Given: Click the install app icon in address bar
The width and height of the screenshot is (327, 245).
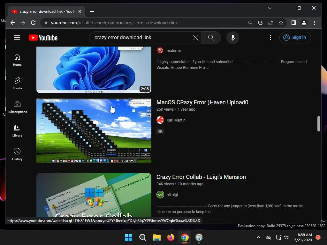Looking at the screenshot, I should pos(260,23).
